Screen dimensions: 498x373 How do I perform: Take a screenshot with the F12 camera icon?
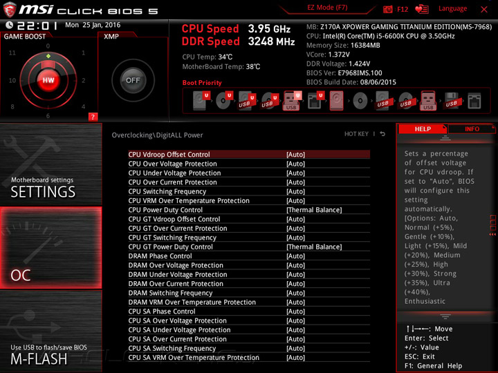click(387, 9)
